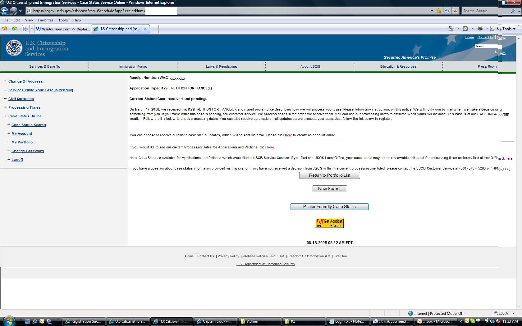The image size is (522, 326).
Task: Open Switch Between Windows quick launch icon
Action: coord(49,321)
